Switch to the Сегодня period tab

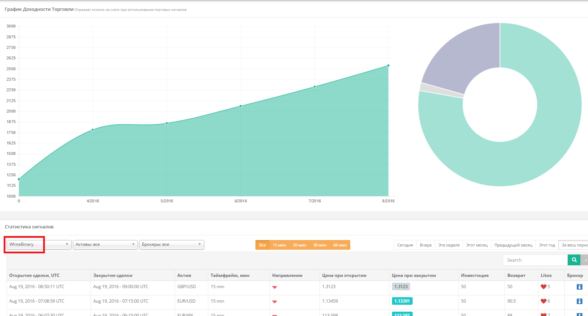(x=405, y=245)
